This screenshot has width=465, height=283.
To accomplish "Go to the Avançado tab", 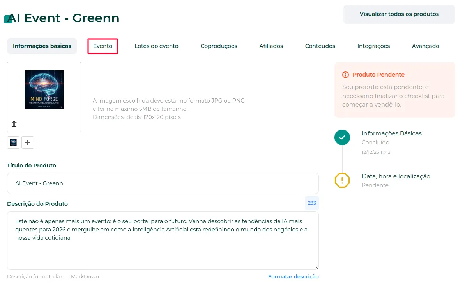I will coord(426,46).
